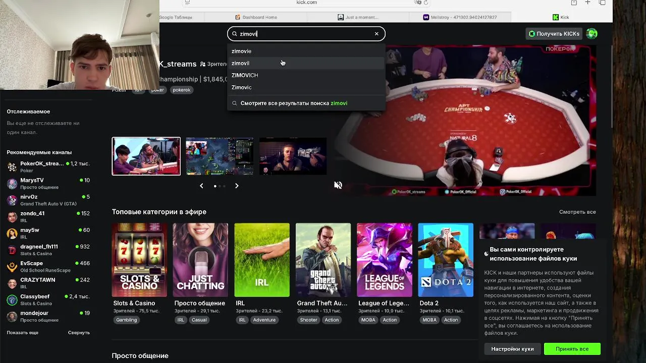The height and width of the screenshot is (363, 646).
Task: Open EvScape channel in the sidebar
Action: click(x=48, y=266)
